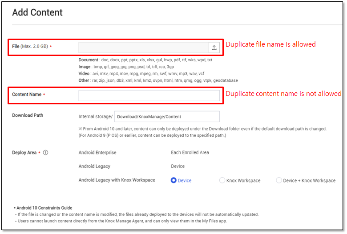The height and width of the screenshot is (234, 347).
Task: Click the Duplicate content name not allowed note
Action: tap(283, 94)
